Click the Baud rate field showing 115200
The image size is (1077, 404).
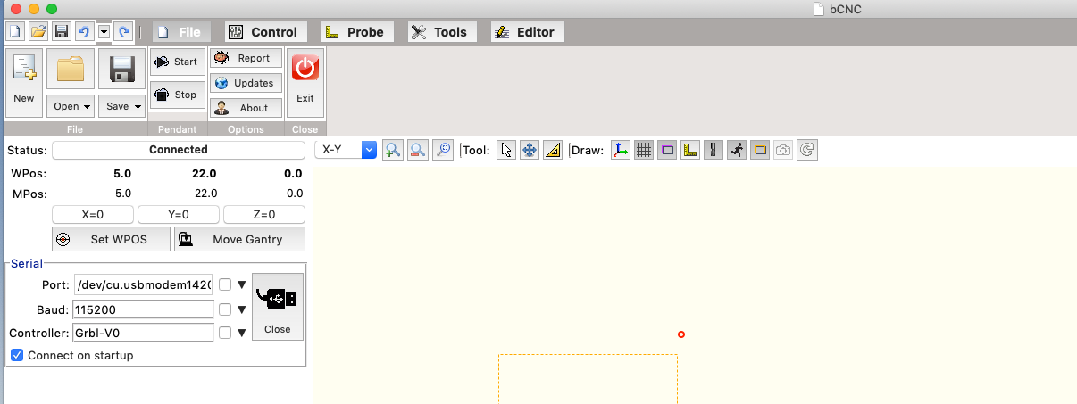pyautogui.click(x=143, y=309)
